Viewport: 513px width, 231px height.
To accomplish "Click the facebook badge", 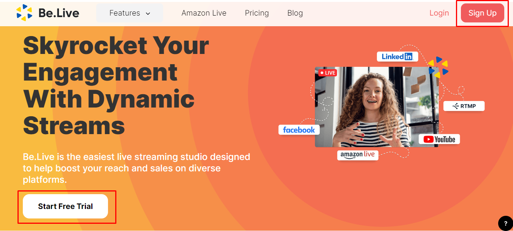I will click(299, 130).
